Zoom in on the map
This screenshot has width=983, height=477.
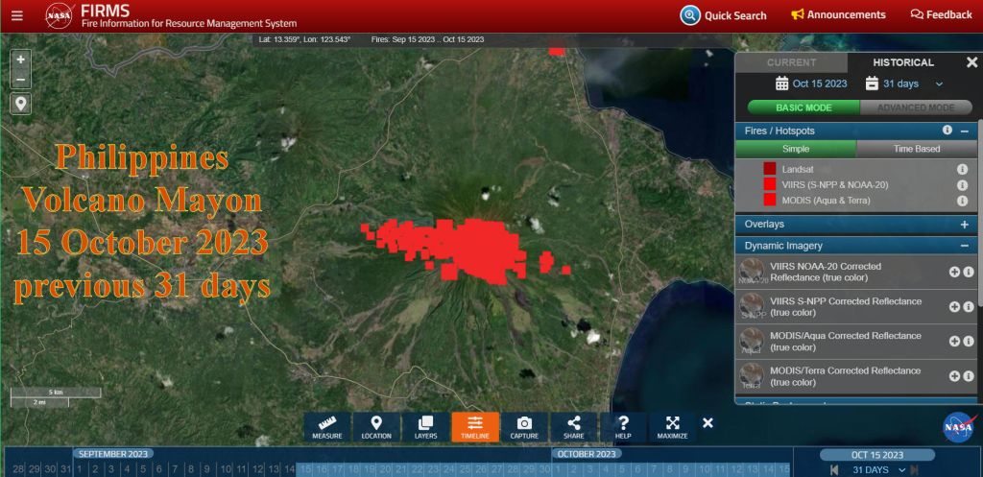(x=21, y=59)
